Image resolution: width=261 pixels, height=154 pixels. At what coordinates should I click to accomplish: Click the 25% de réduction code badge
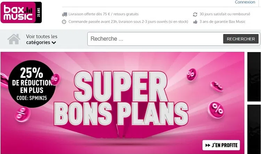click(32, 84)
